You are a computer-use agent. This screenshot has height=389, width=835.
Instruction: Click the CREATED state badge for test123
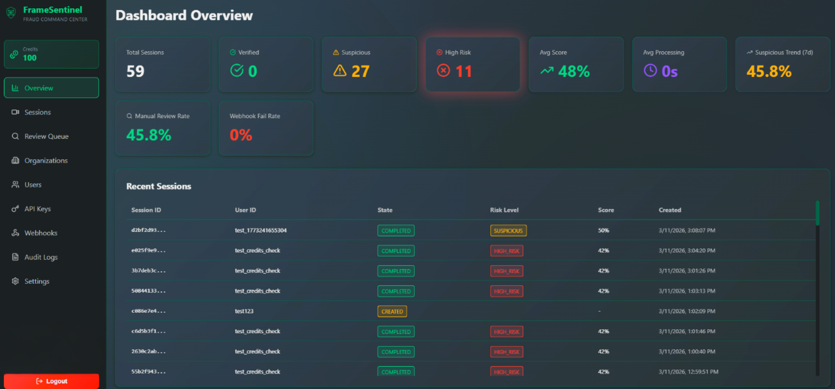392,311
